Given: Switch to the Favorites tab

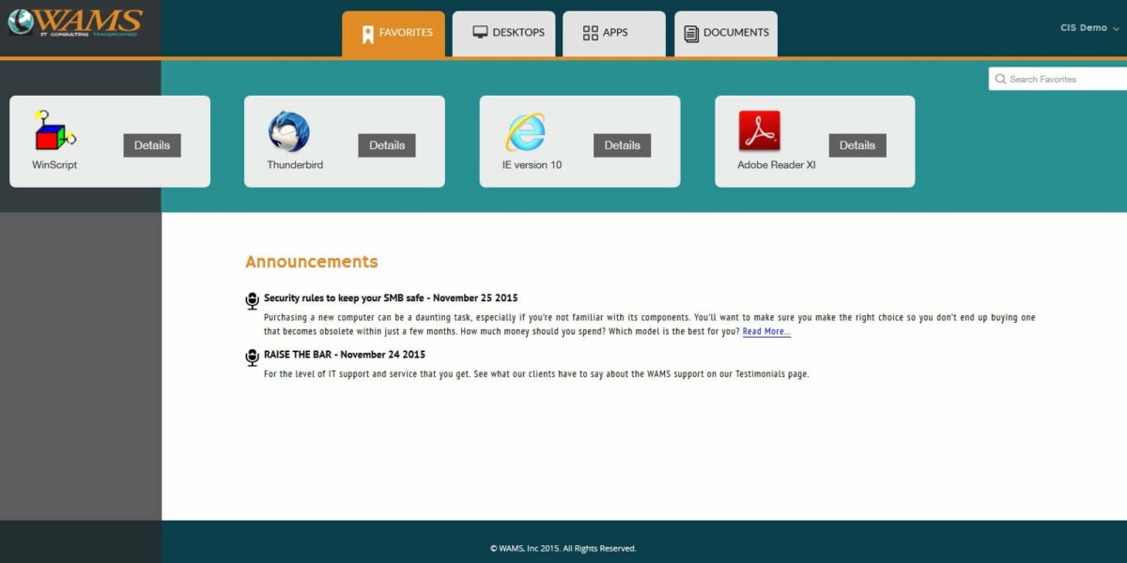Looking at the screenshot, I should 394,35.
